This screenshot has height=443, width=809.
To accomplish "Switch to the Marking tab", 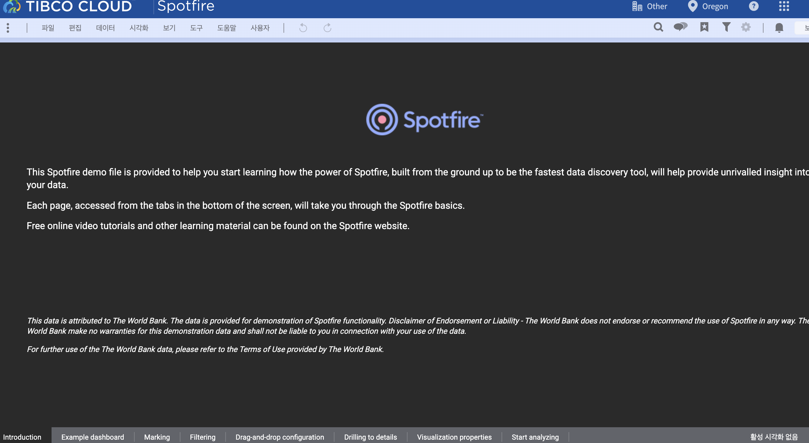I will click(157, 437).
